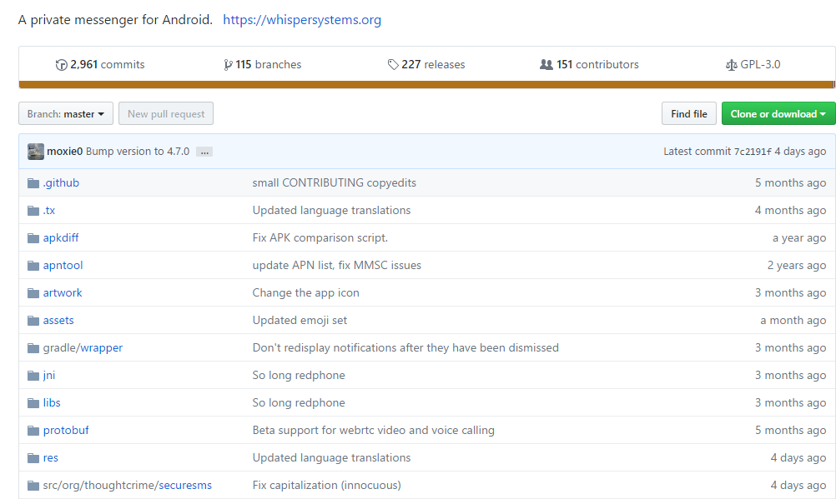
Task: Expand the Clone or download menu
Action: 778,114
